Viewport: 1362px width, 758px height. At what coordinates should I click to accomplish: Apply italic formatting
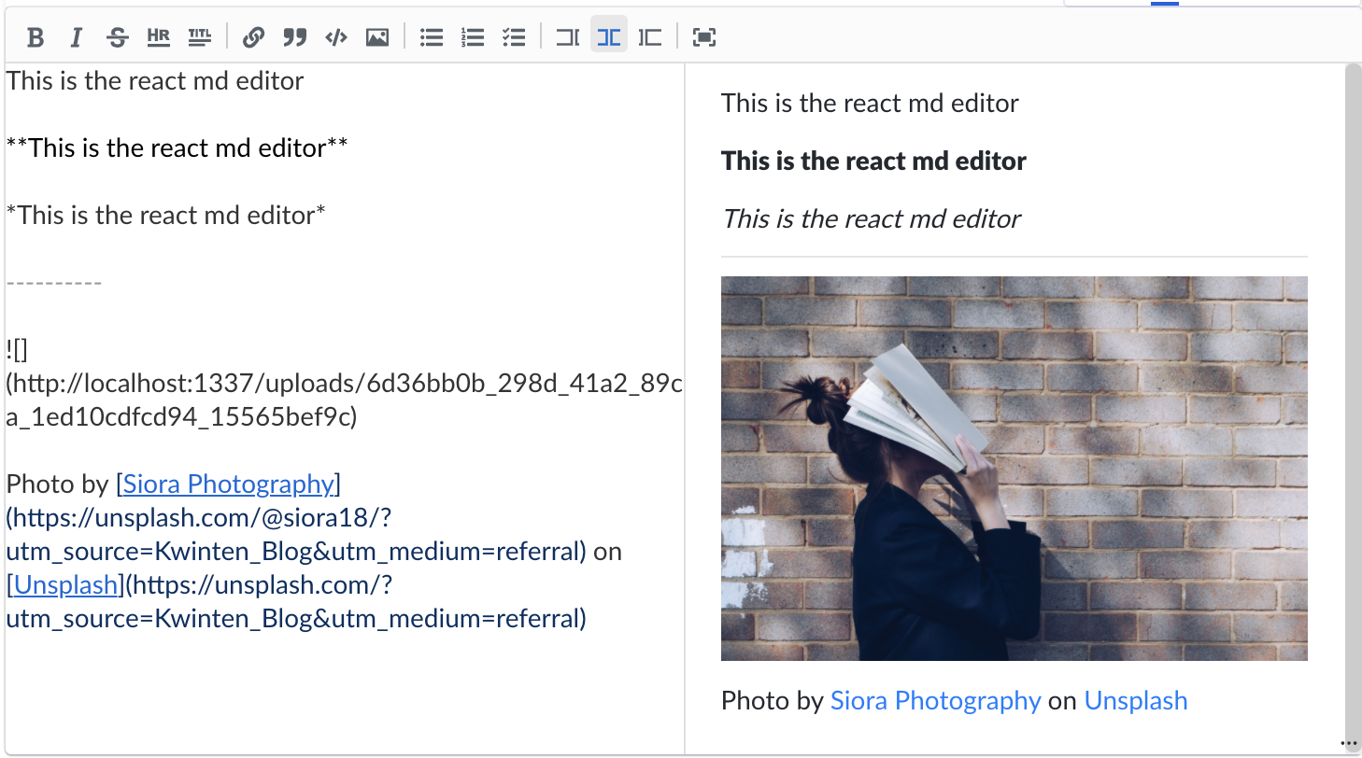click(76, 37)
